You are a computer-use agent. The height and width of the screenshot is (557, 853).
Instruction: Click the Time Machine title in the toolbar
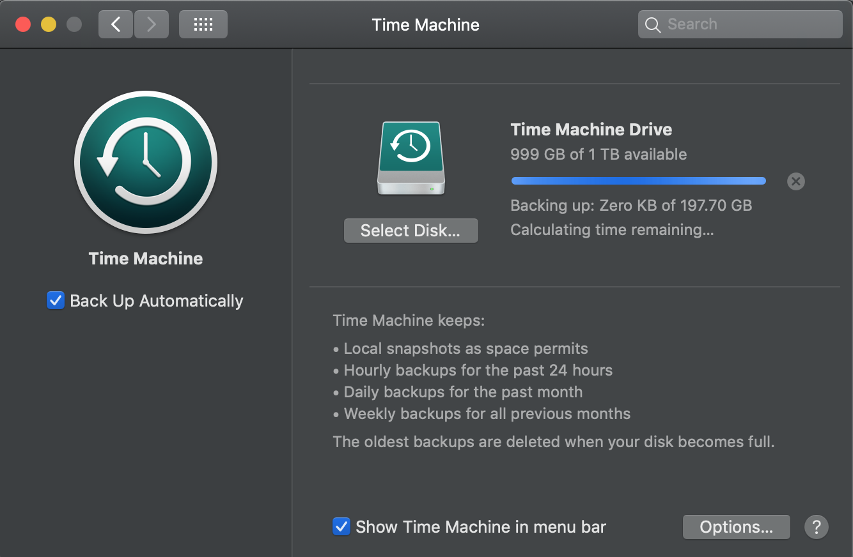(x=425, y=24)
